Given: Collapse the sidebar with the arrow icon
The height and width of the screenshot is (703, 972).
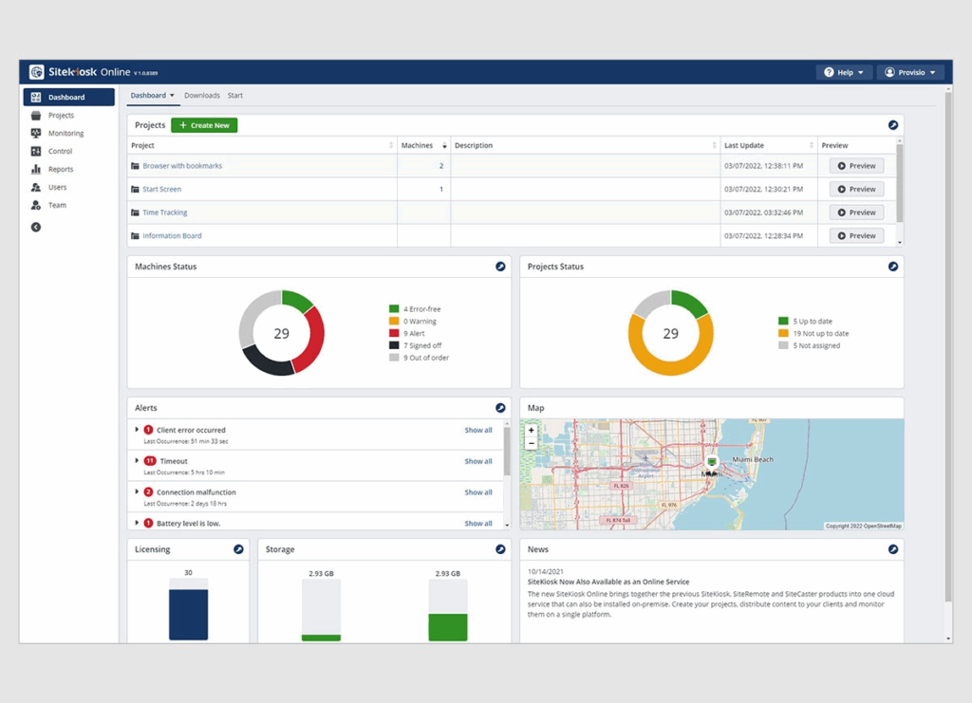Looking at the screenshot, I should tap(36, 227).
